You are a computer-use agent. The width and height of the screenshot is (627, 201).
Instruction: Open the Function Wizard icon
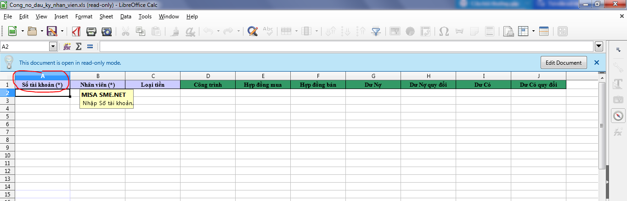[x=67, y=46]
